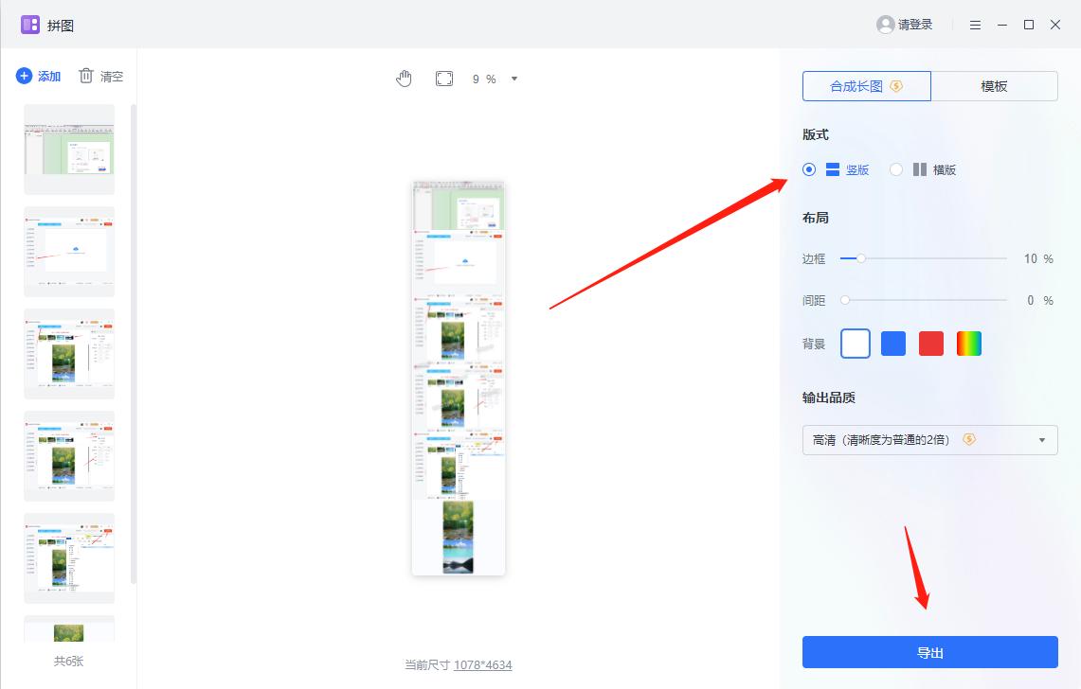Select the first thumbnail in image list
Image resolution: width=1081 pixels, height=689 pixels.
pos(69,150)
